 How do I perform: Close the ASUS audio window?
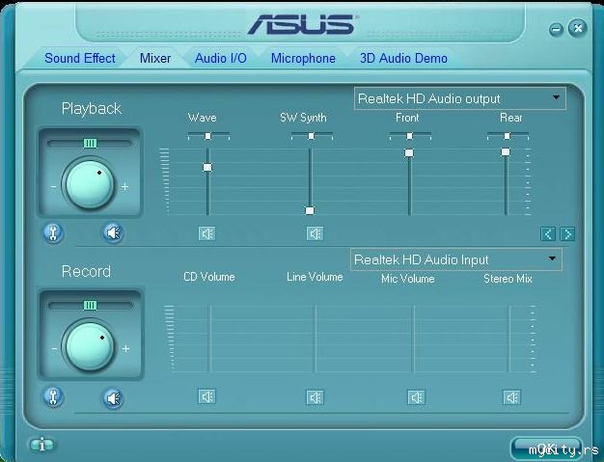tap(578, 28)
